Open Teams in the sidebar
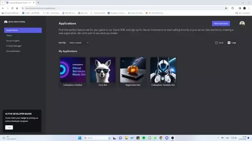 [9, 35]
